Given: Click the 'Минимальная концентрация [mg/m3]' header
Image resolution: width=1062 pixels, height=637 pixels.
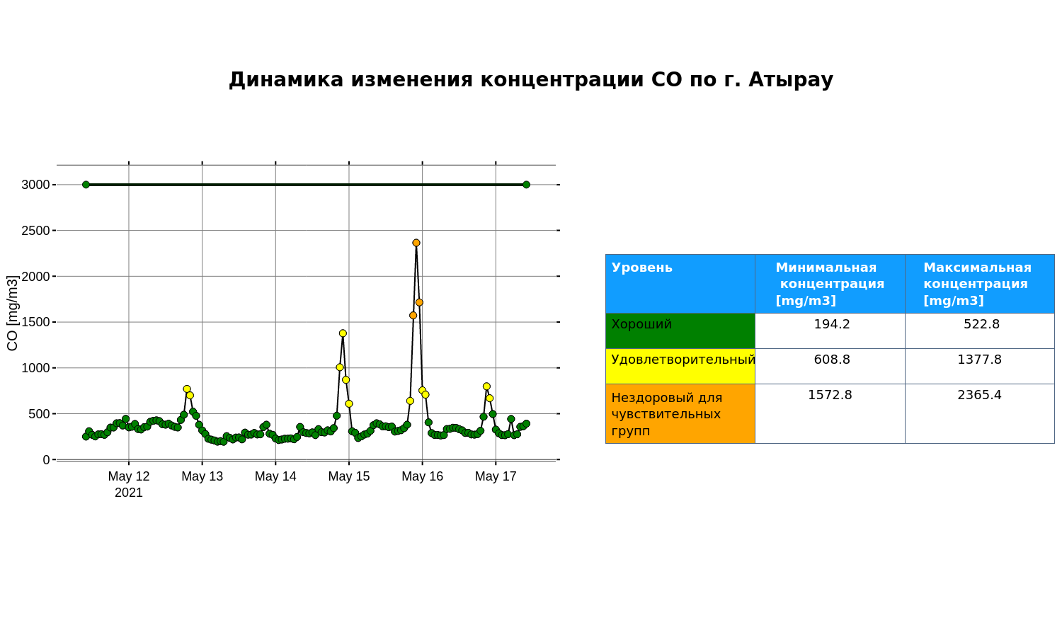Looking at the screenshot, I should click(830, 284).
